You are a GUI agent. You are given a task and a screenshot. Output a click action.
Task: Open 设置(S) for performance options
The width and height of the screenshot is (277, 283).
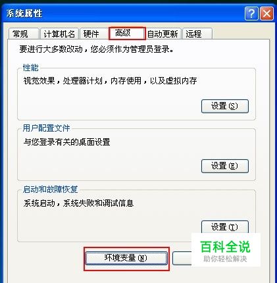[225, 106]
